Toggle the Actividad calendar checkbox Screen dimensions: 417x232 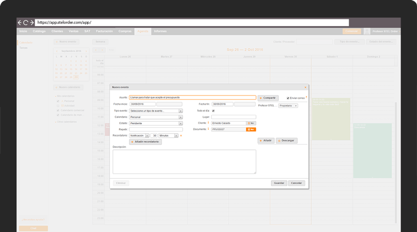click(58, 106)
